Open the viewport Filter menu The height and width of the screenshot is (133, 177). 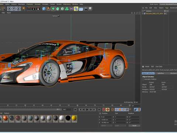(x=3, y=13)
